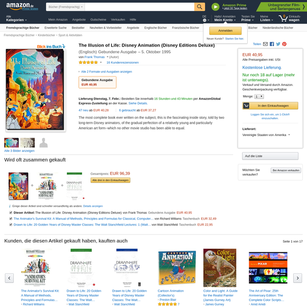Image resolution: width=307 pixels, height=307 pixels.
Task: Show next page of recommended books
Action: [x=298, y=278]
